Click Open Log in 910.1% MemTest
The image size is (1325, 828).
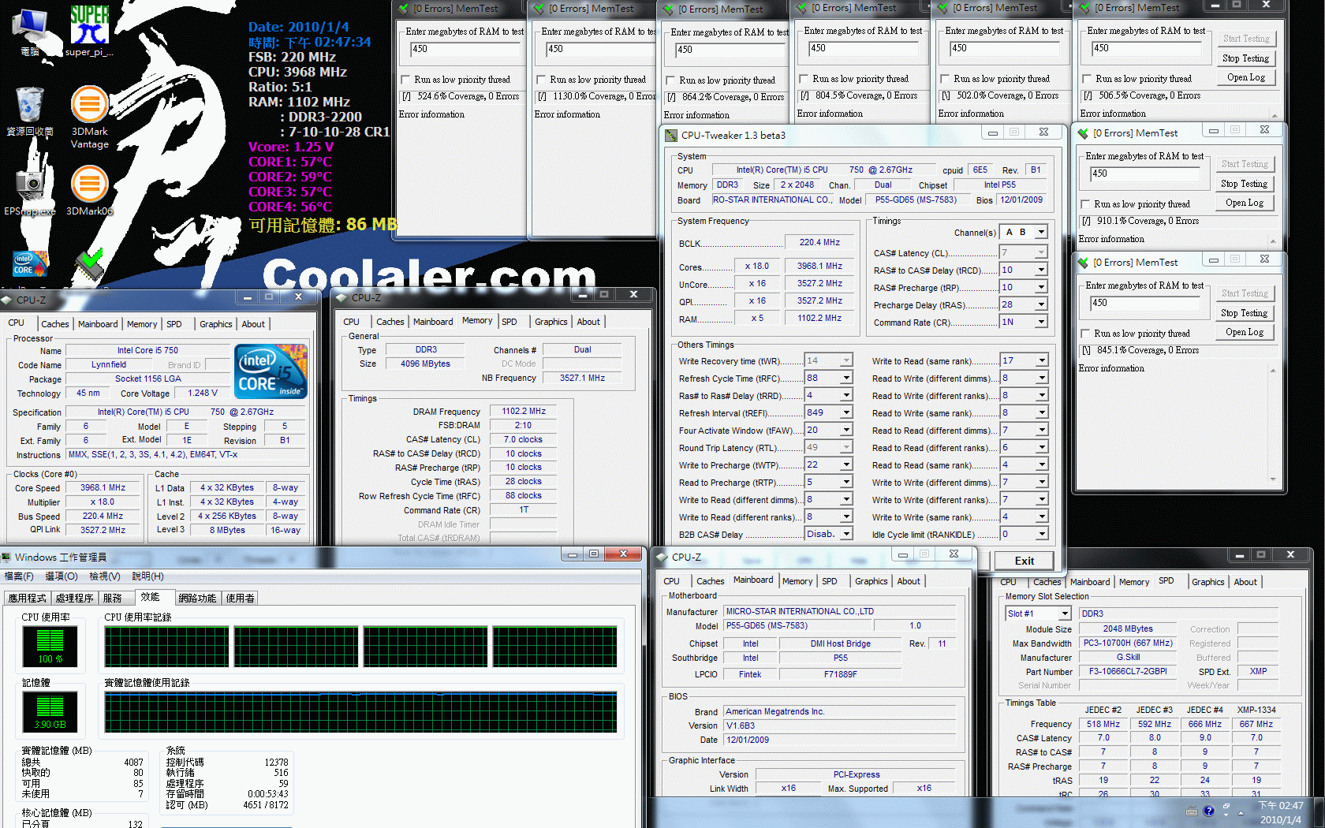click(x=1244, y=203)
